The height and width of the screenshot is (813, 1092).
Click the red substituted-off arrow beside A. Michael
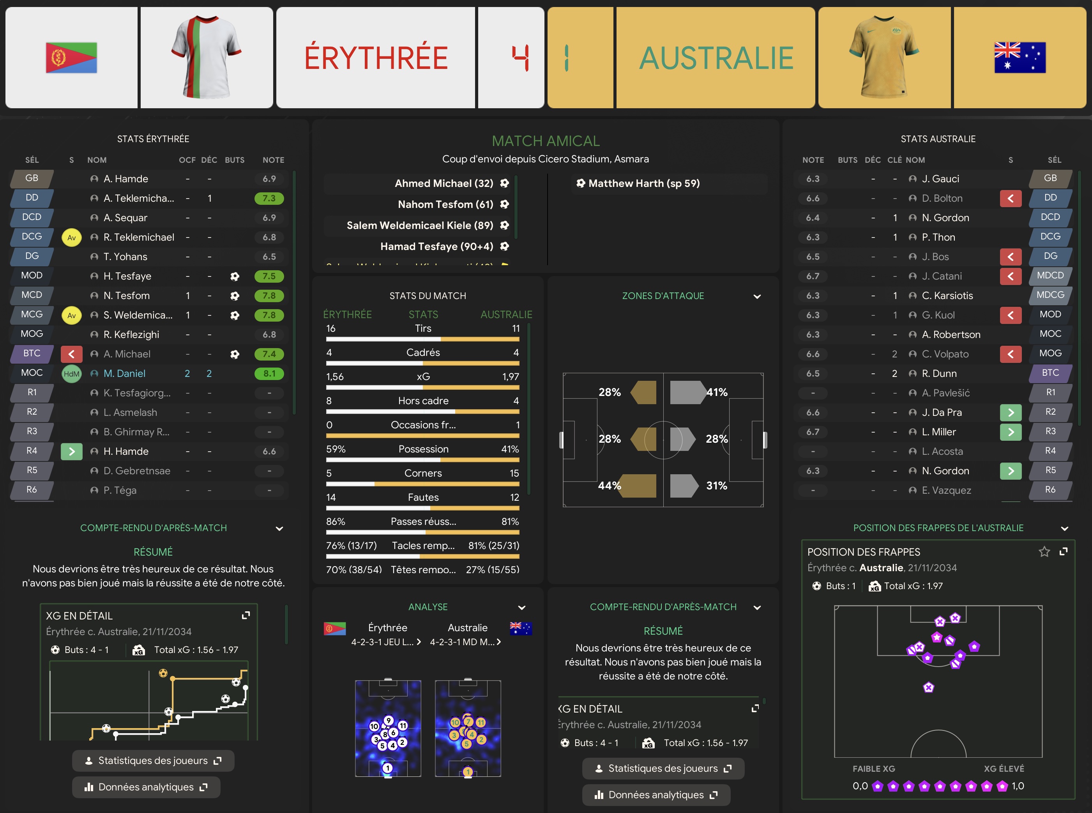(x=71, y=354)
